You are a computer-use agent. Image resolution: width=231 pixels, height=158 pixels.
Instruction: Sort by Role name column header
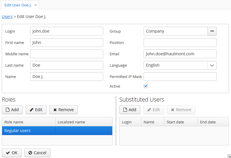coord(28,122)
